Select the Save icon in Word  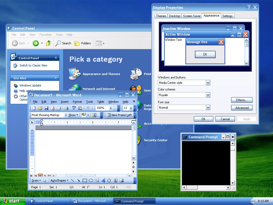coord(46,108)
